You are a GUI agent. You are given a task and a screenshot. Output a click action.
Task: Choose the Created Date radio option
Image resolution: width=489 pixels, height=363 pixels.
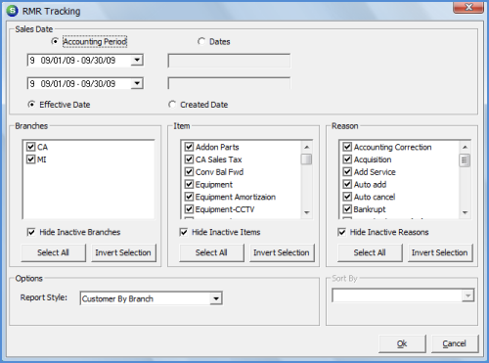click(x=172, y=105)
